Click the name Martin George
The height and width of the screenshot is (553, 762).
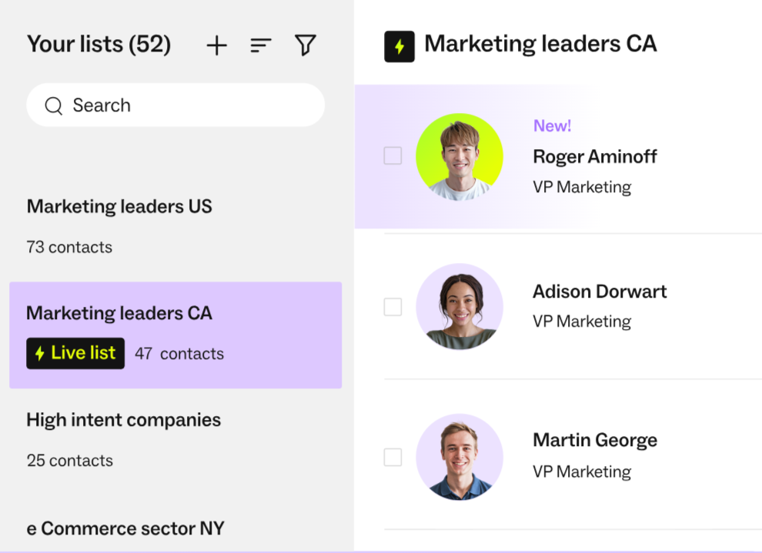point(595,441)
